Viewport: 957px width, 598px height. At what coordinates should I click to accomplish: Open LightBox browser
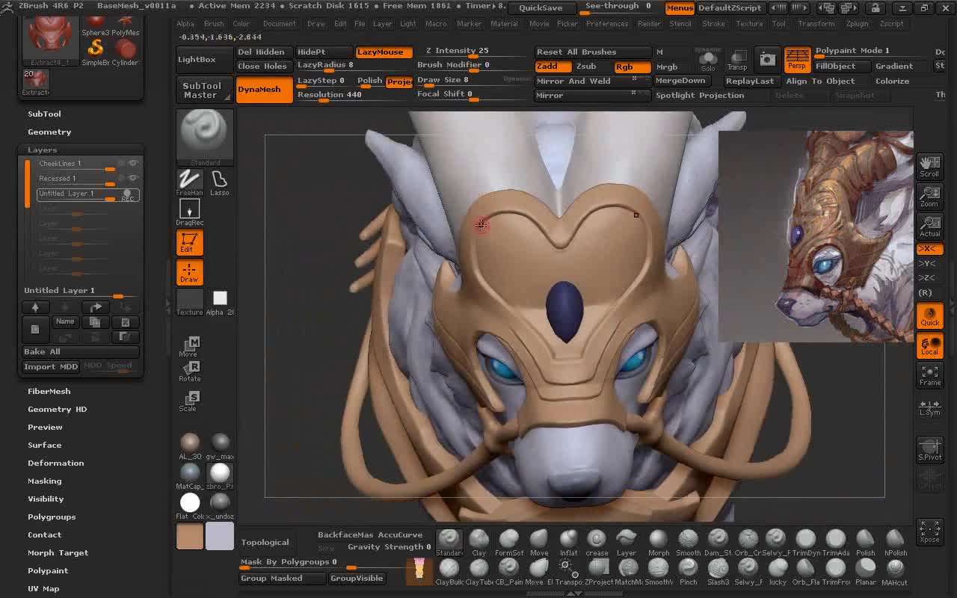pos(203,60)
